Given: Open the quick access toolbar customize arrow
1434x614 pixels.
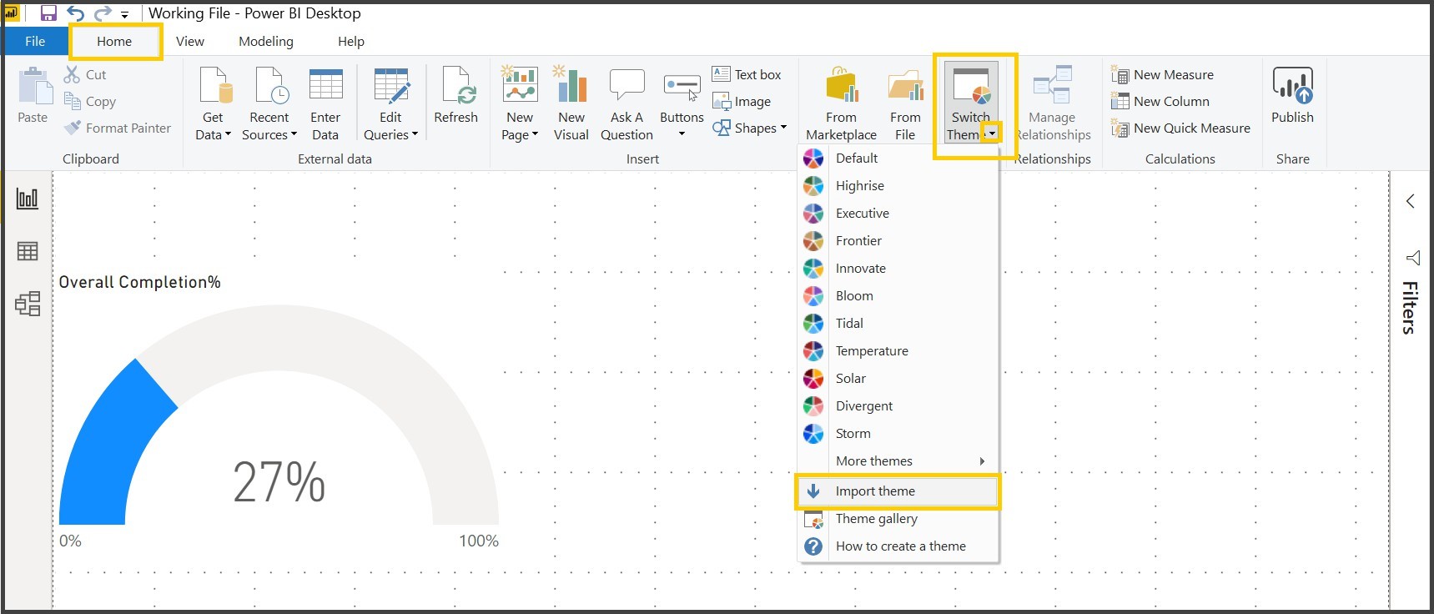Looking at the screenshot, I should (124, 15).
